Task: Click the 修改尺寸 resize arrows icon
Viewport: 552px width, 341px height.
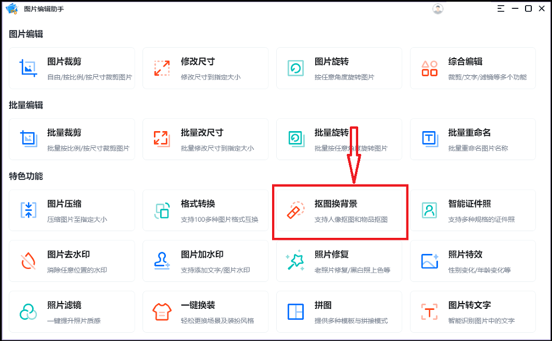Action: pos(162,68)
